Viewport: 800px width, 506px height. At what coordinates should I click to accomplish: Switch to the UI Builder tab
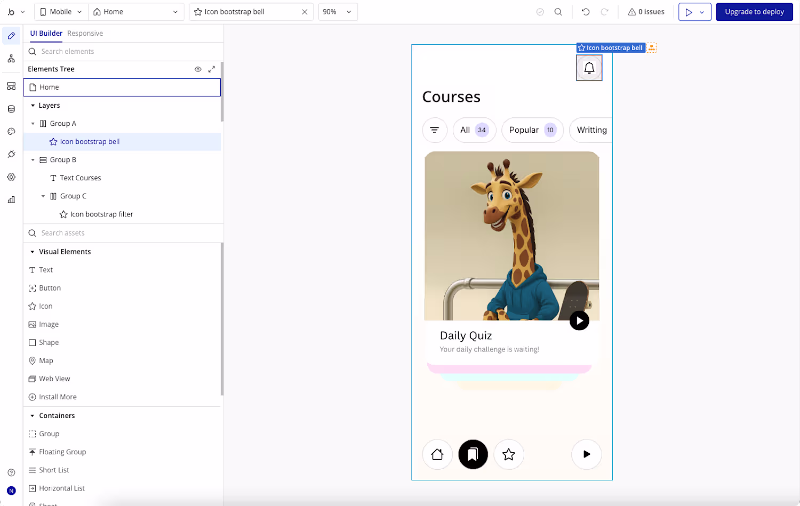click(x=46, y=33)
